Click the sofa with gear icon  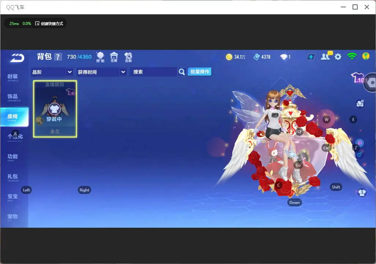click(360, 103)
